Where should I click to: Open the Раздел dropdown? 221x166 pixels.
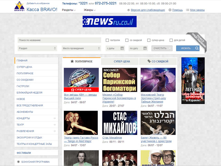(x=37, y=48)
